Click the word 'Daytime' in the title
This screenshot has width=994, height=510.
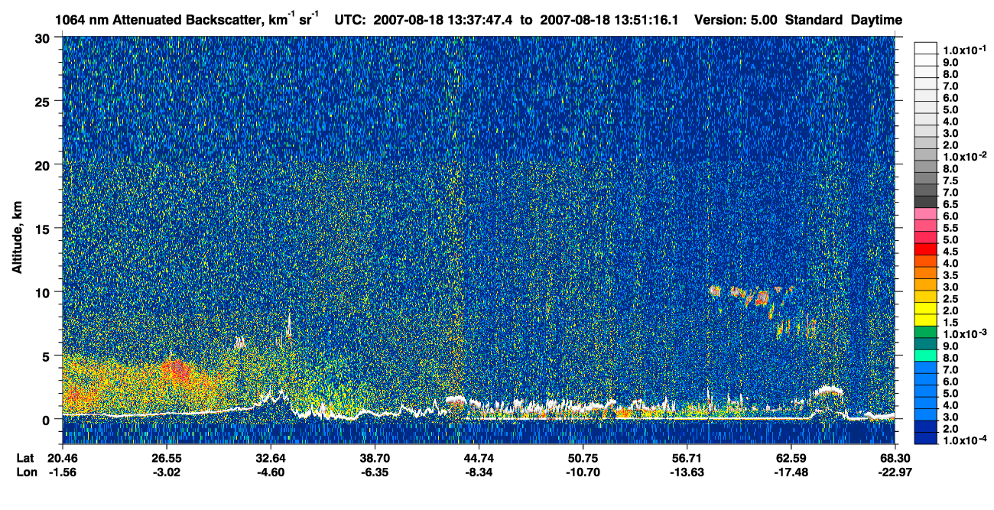pos(876,20)
